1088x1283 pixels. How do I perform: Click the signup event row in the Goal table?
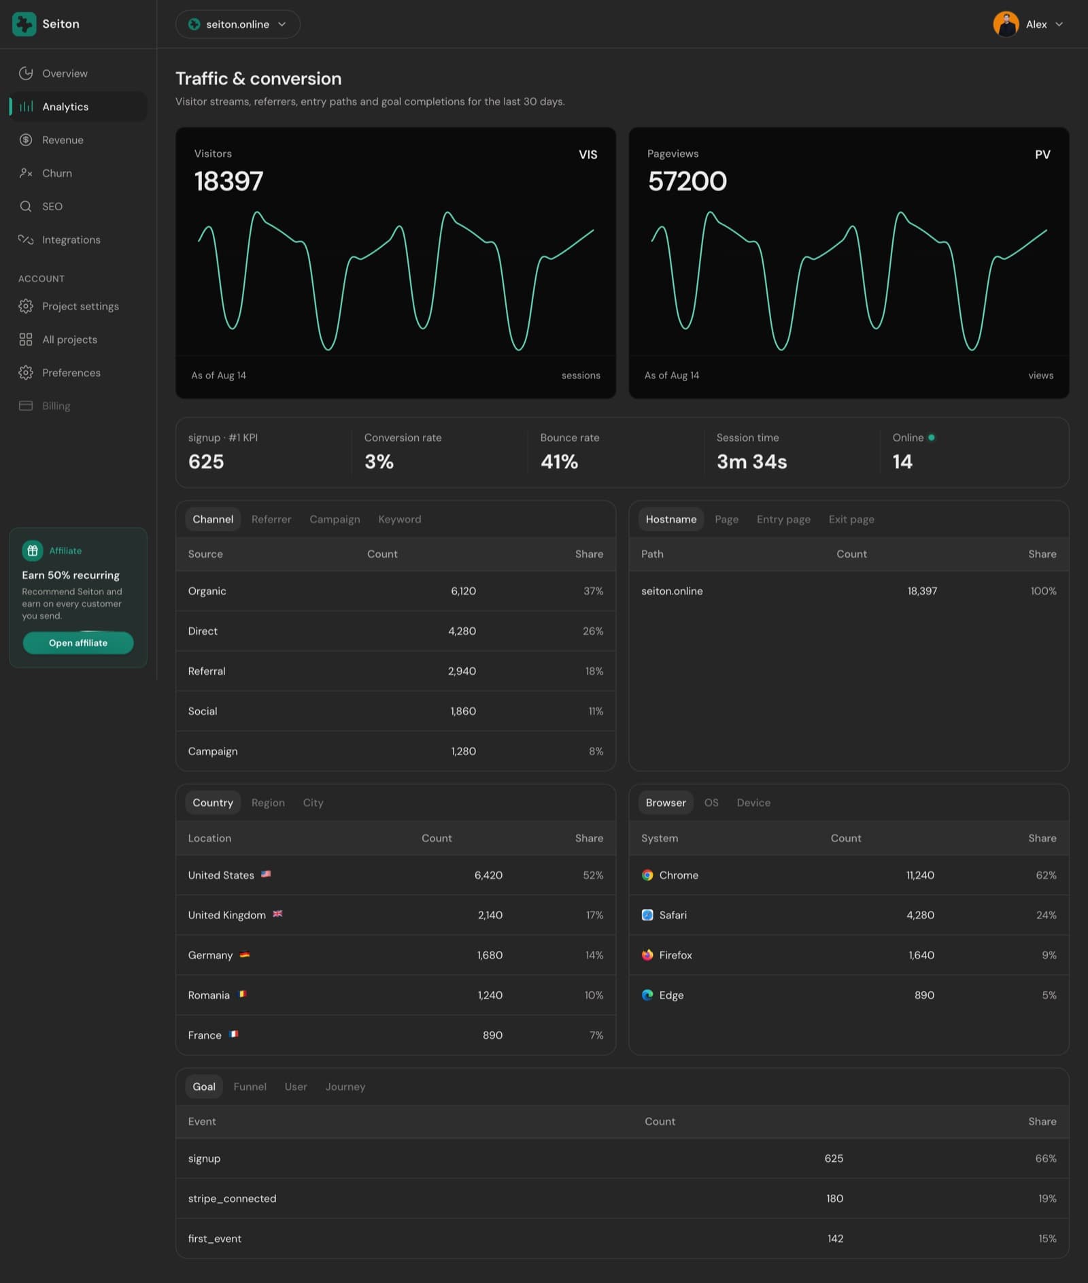[622, 1159]
